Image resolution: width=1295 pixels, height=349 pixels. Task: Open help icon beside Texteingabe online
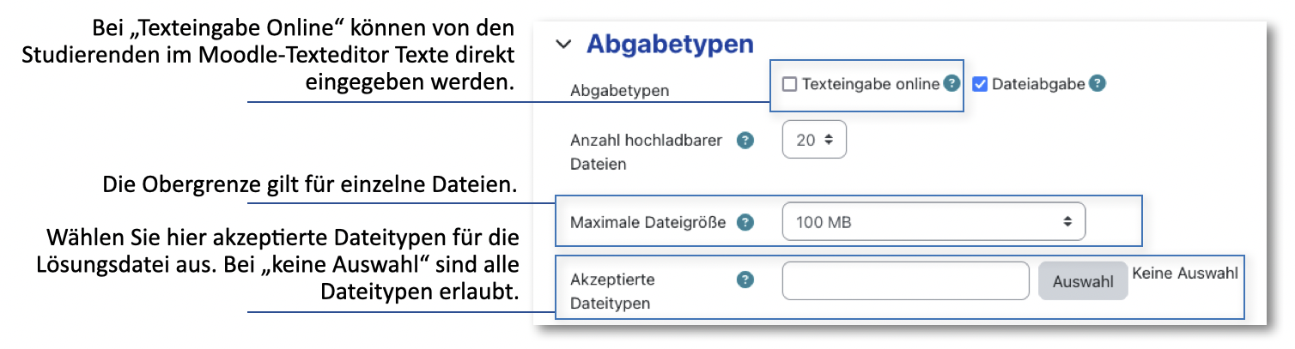click(951, 84)
